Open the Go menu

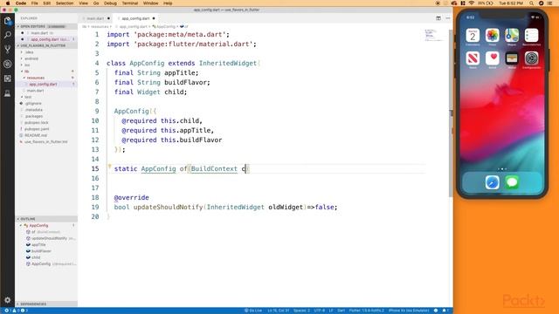click(x=96, y=3)
